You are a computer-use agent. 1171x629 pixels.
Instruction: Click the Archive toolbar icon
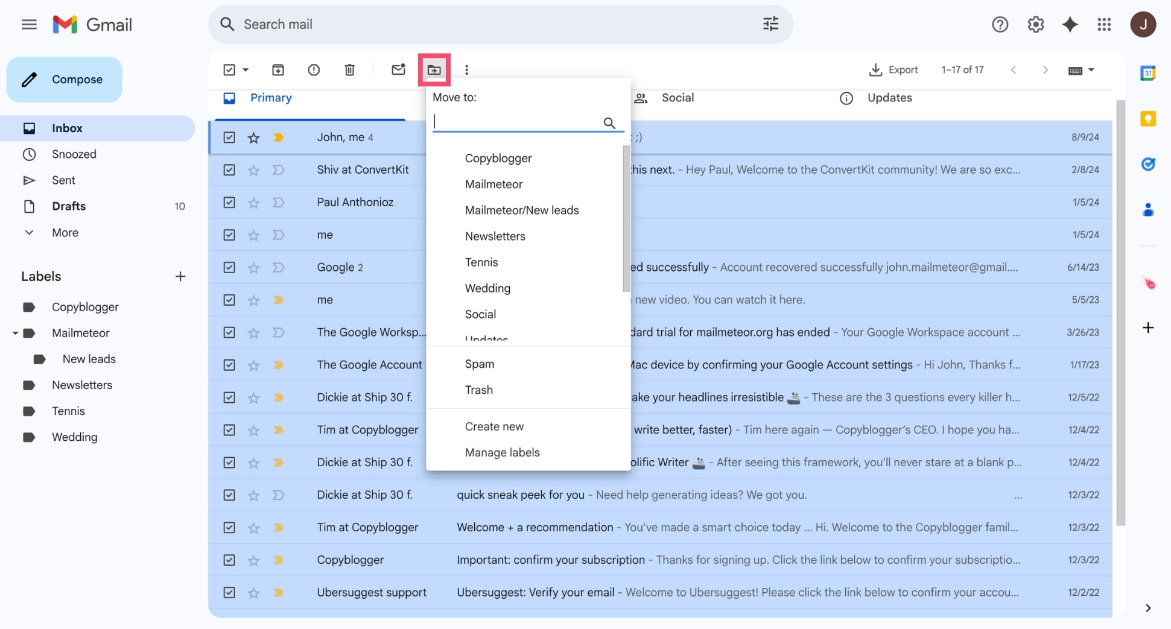click(278, 70)
